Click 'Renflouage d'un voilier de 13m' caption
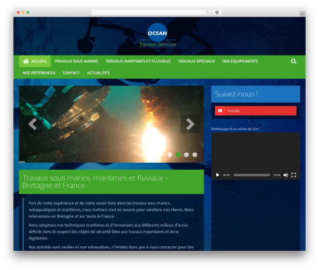Screen dimensions: 319x270 [235, 129]
